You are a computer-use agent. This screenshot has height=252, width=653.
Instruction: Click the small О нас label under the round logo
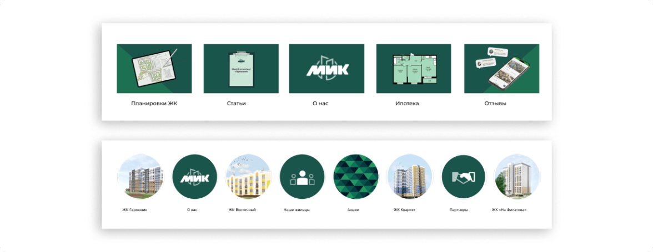click(x=192, y=210)
